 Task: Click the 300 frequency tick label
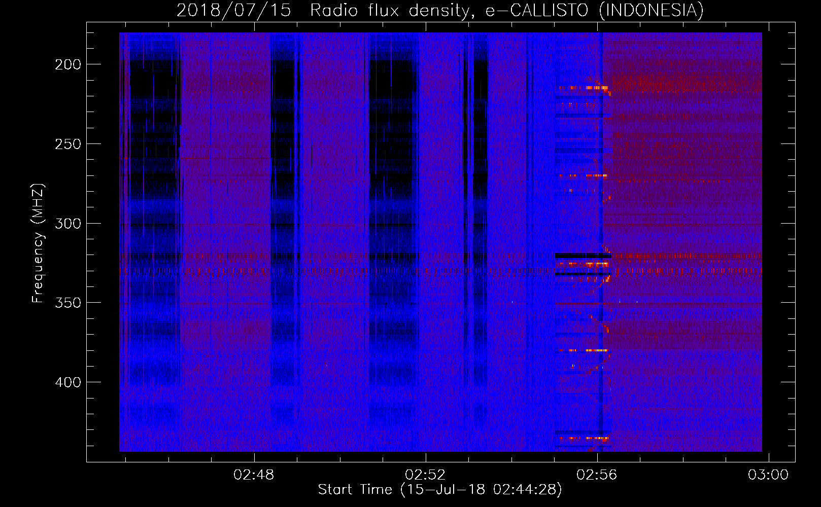click(x=67, y=224)
